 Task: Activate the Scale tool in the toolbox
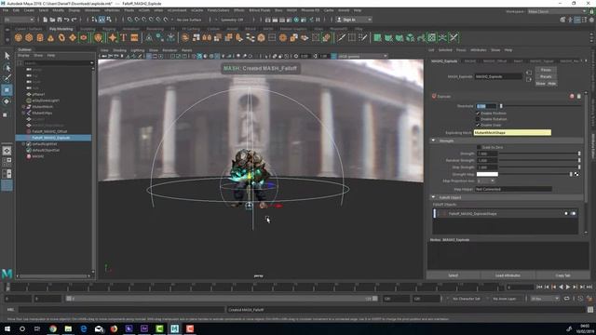(x=5, y=114)
